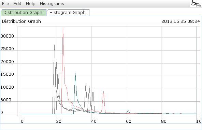Click the 20 x-axis label
Viewport: 202px width, 130px height.
[59, 121]
